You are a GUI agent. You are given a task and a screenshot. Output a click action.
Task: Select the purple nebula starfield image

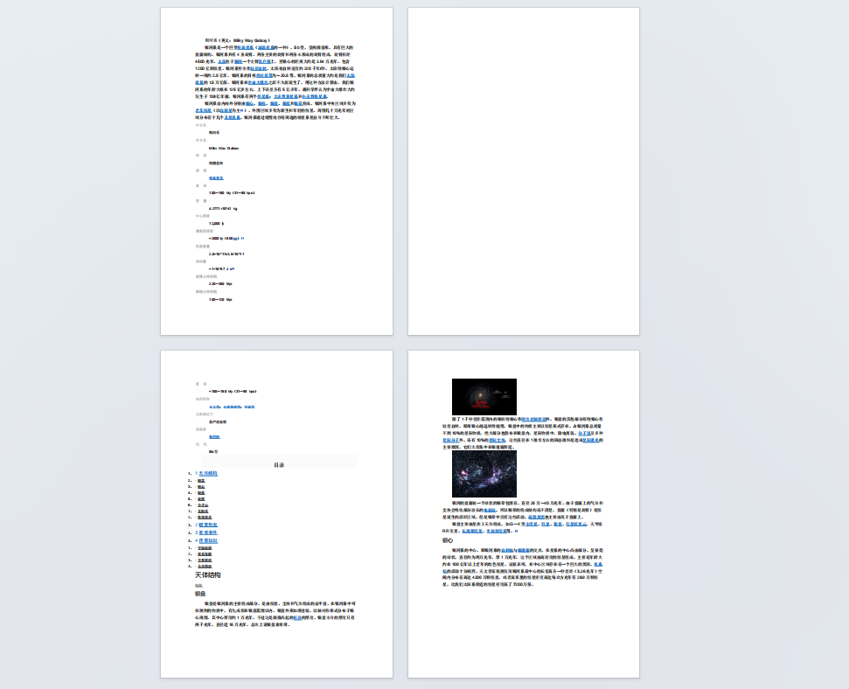pos(484,474)
